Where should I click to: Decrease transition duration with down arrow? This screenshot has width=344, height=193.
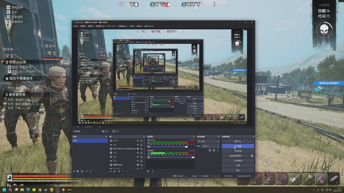pyautogui.click(x=218, y=147)
